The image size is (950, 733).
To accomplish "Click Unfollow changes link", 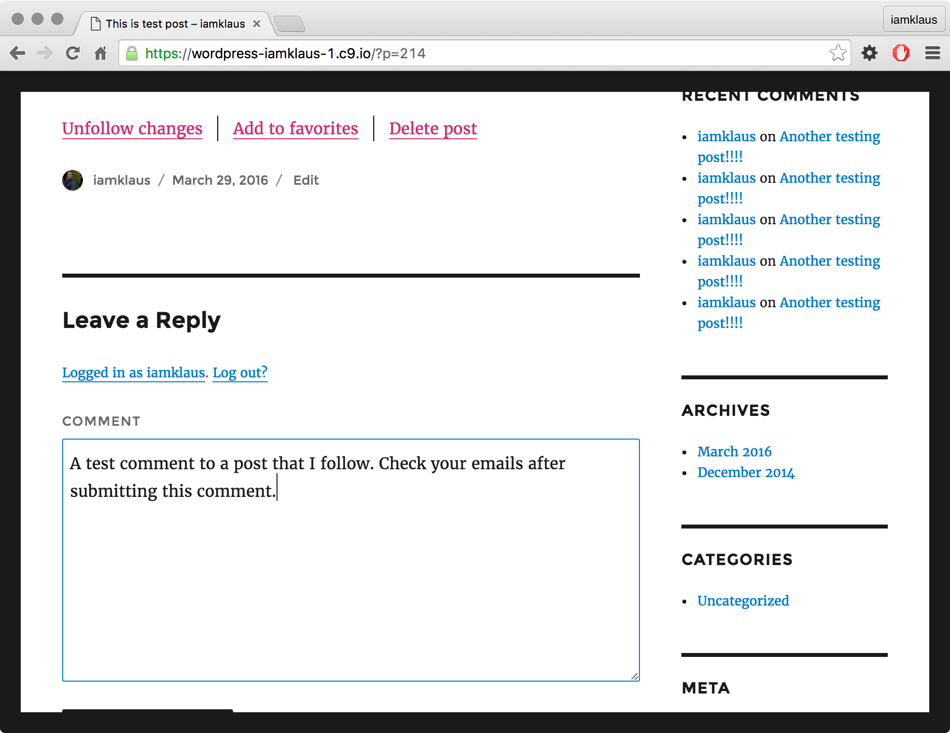I will click(132, 128).
